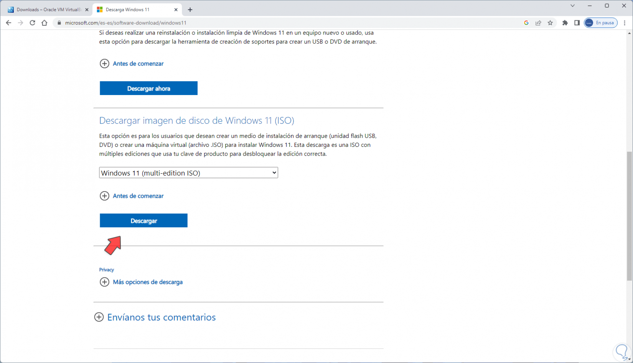Close the Chrome window

624,6
